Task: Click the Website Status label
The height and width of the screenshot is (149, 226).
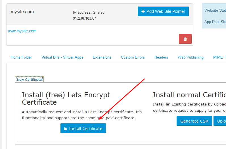Action: pyautogui.click(x=215, y=11)
